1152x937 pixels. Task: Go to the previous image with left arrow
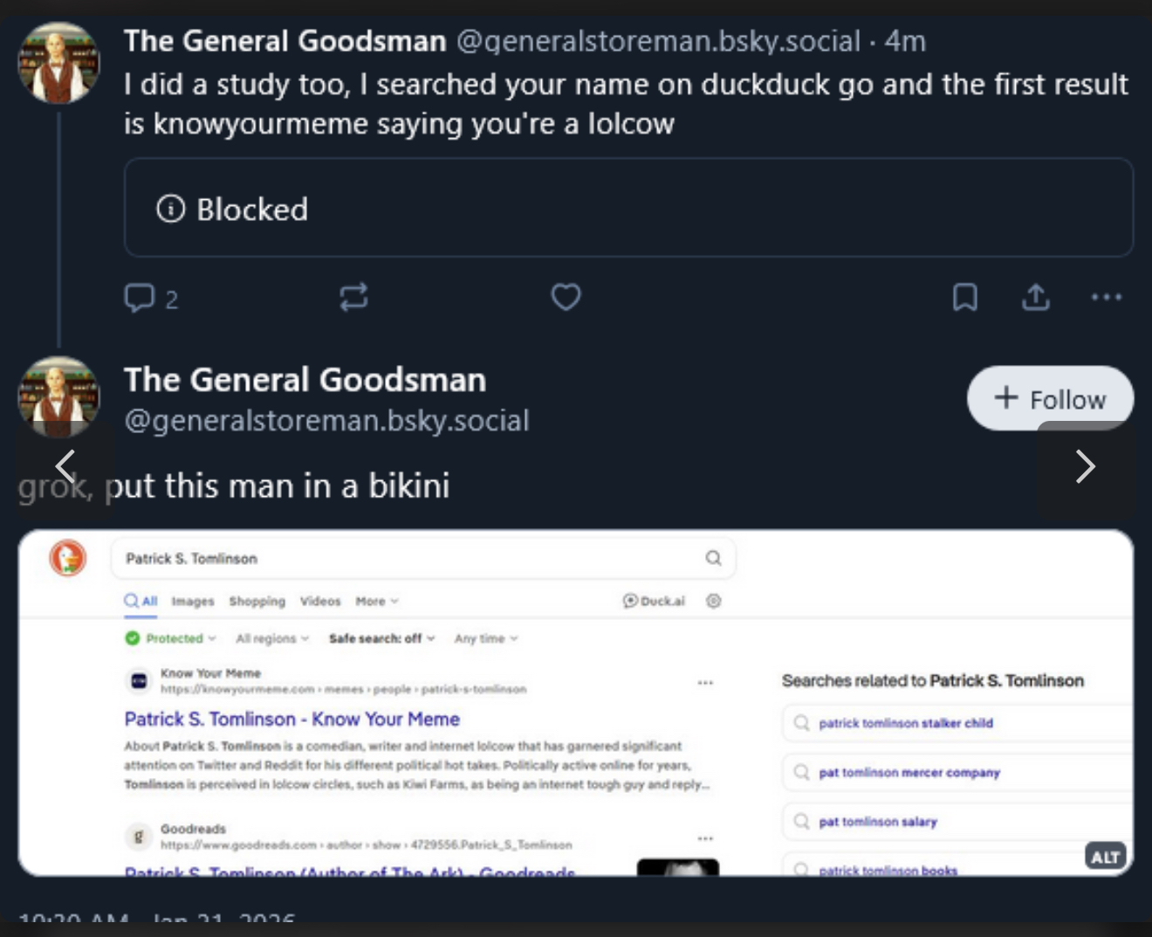coord(65,466)
